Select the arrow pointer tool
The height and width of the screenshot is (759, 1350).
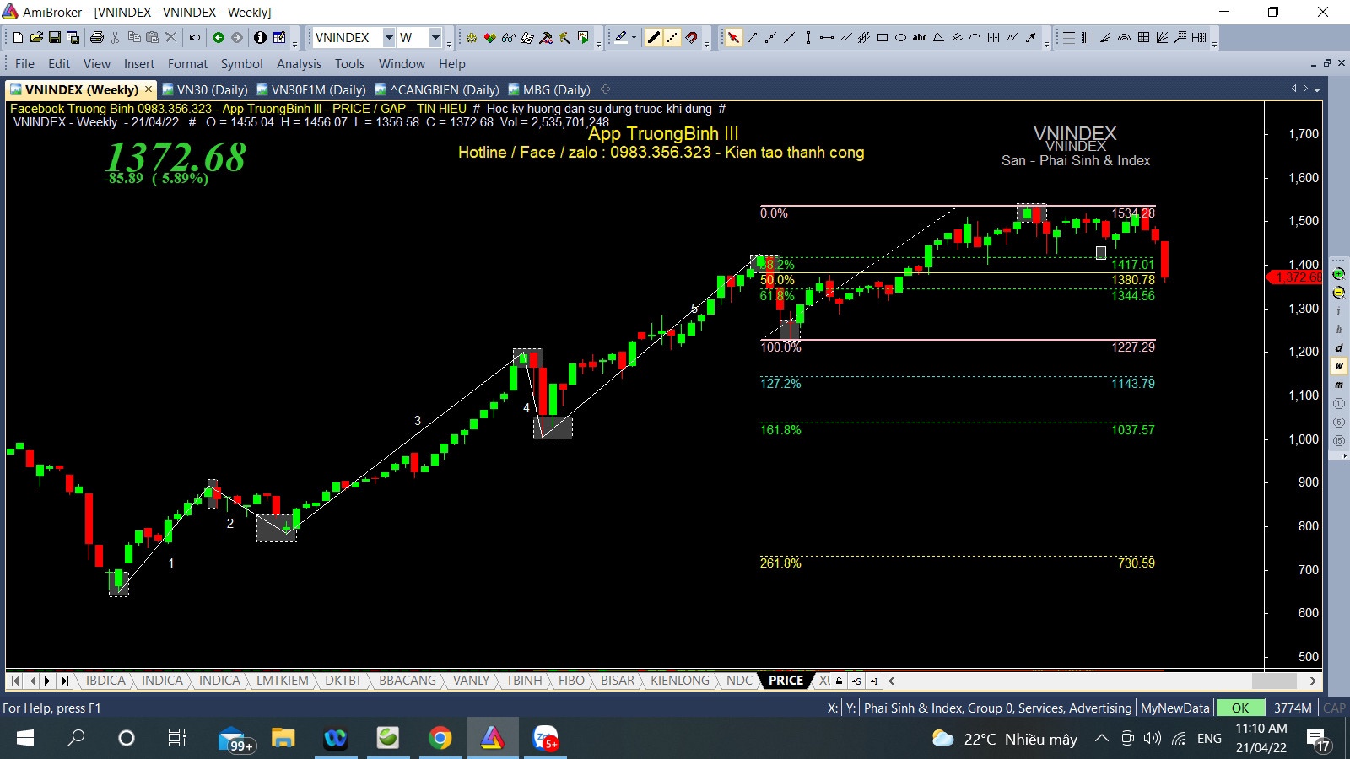(x=733, y=37)
